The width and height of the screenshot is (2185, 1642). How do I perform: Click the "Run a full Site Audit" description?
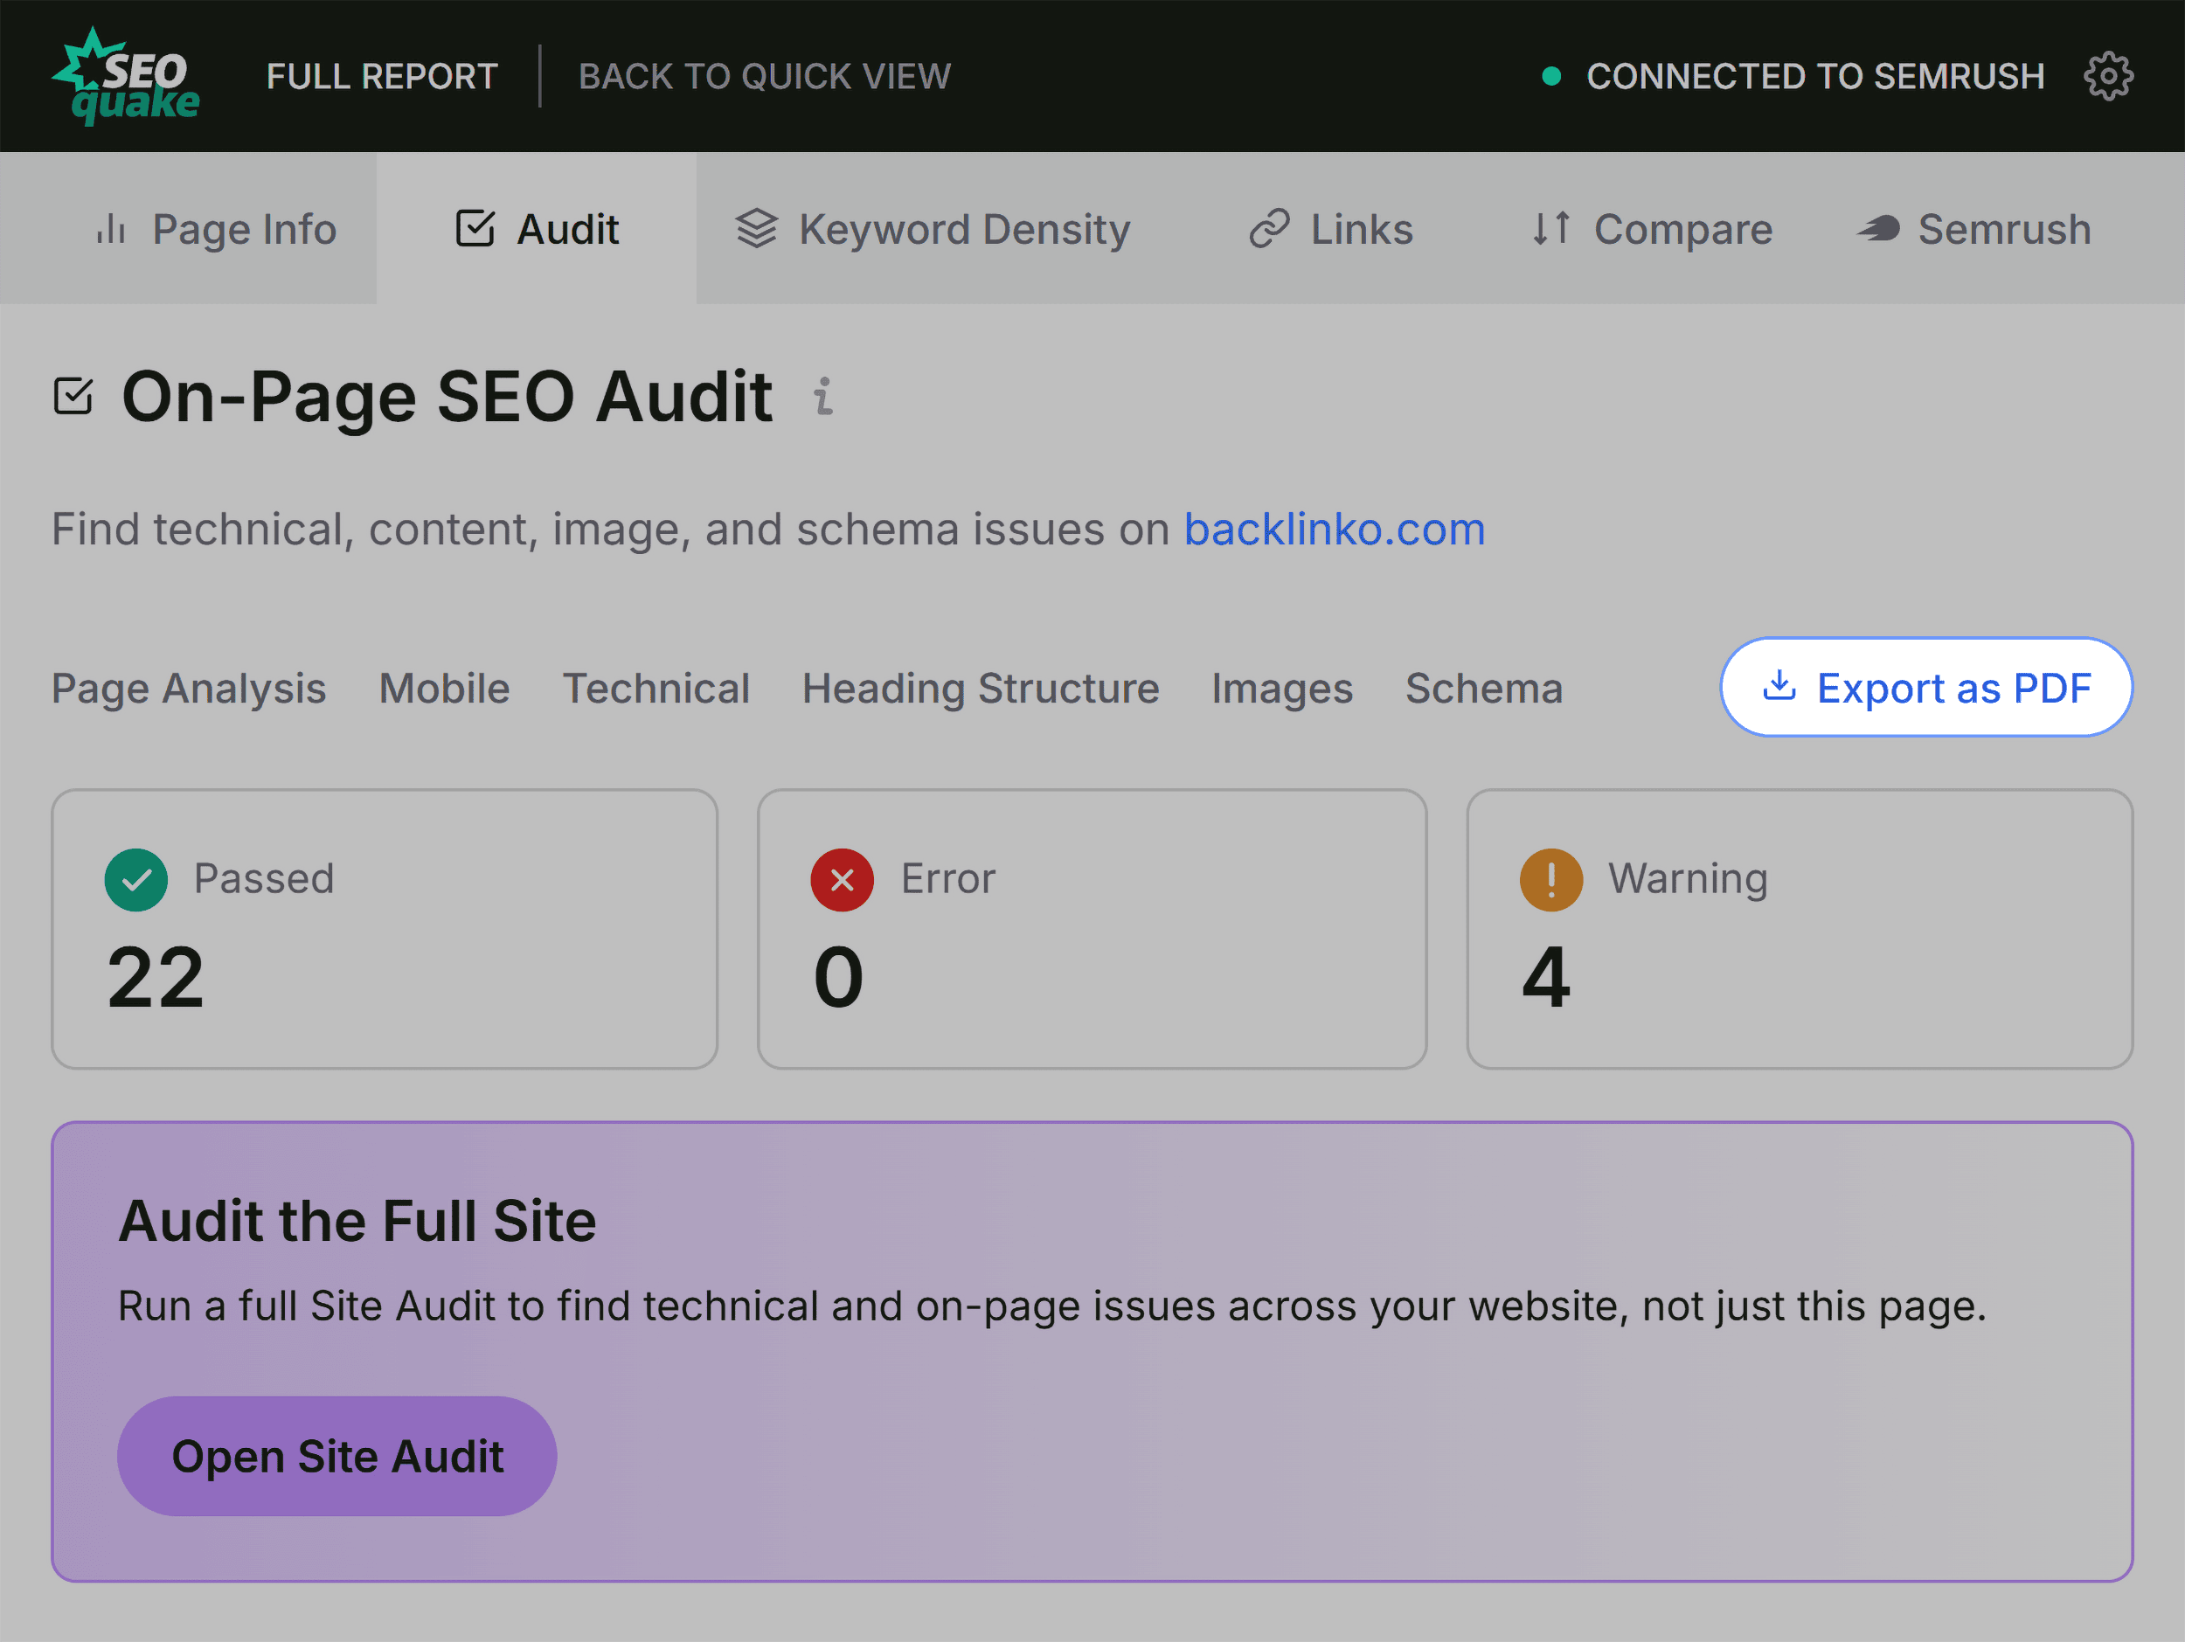pyautogui.click(x=1052, y=1306)
